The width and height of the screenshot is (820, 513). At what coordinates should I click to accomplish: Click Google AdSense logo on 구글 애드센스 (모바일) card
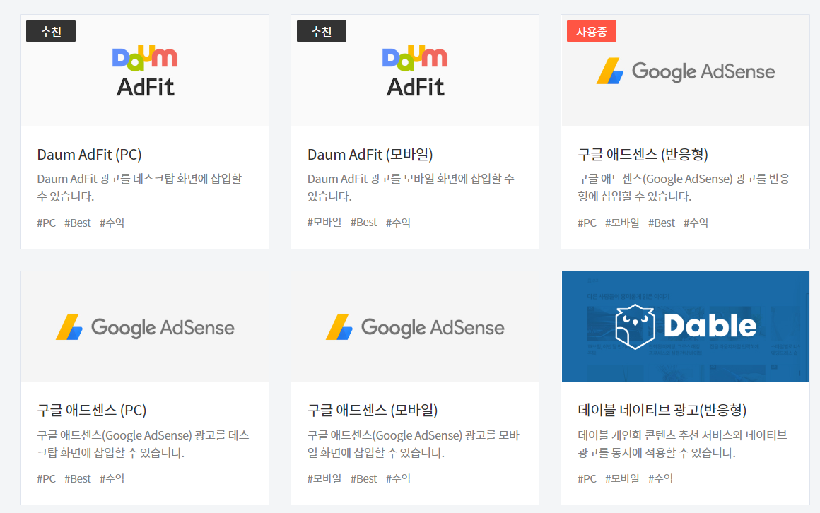[x=415, y=327]
